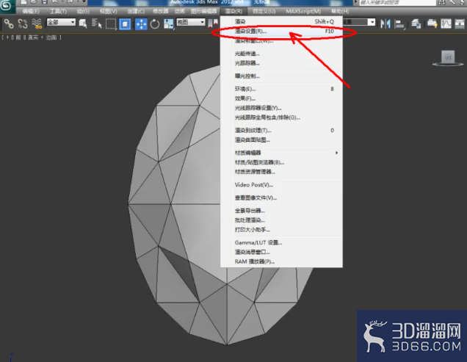Open the Curve Editor icon
This screenshot has width=467, height=362.
[446, 23]
